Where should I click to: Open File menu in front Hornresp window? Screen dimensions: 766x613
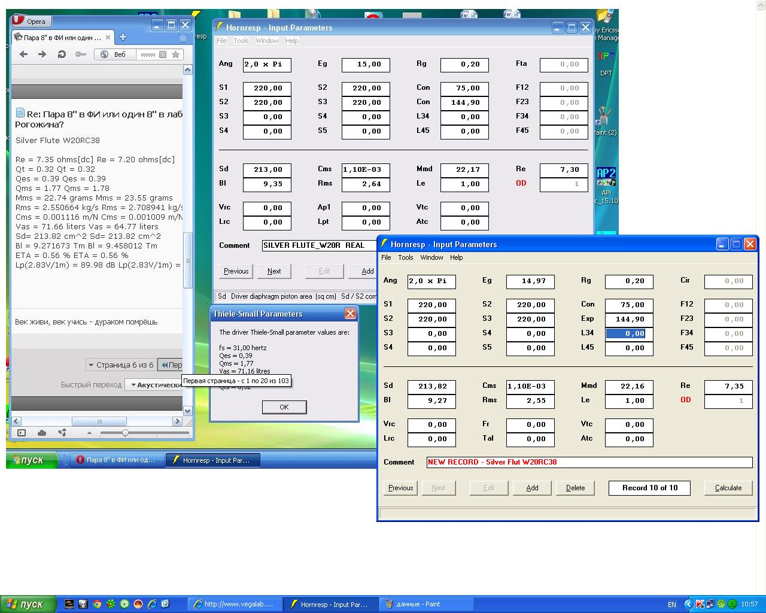click(x=386, y=257)
